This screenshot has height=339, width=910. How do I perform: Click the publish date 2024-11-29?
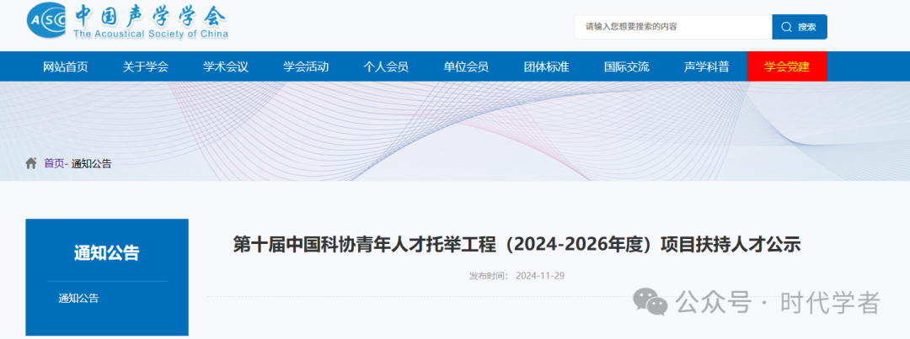(540, 276)
